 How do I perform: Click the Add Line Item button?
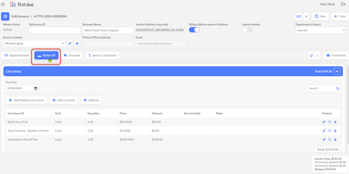point(64,100)
